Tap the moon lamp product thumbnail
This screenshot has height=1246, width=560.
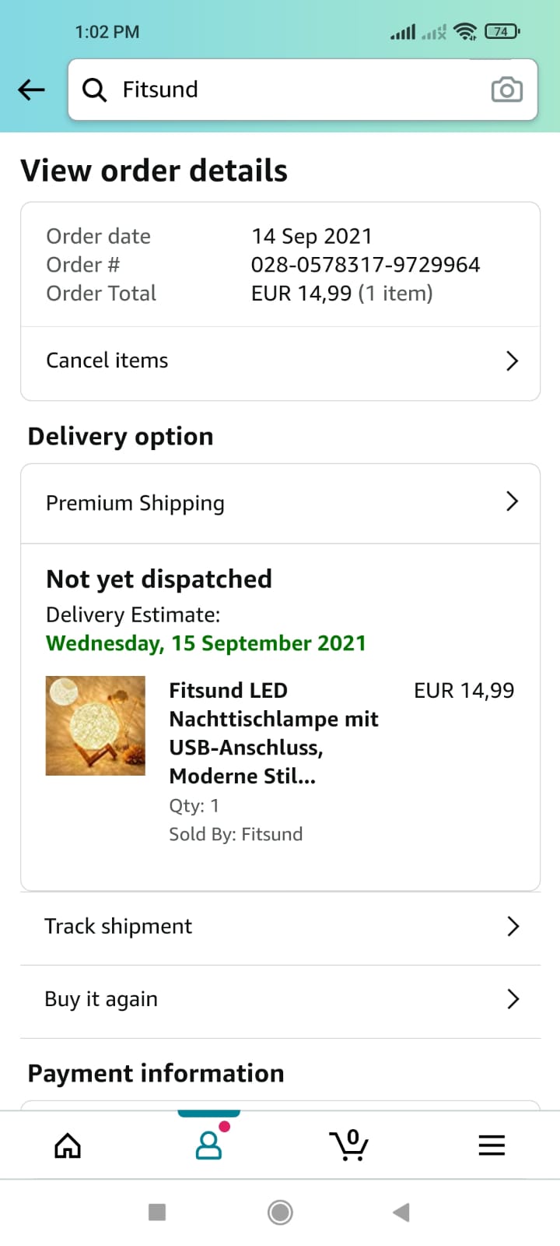click(x=96, y=726)
